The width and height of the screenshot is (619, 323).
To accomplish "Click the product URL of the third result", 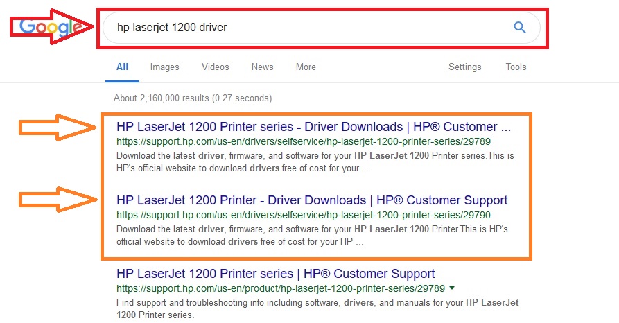I will coord(281,288).
